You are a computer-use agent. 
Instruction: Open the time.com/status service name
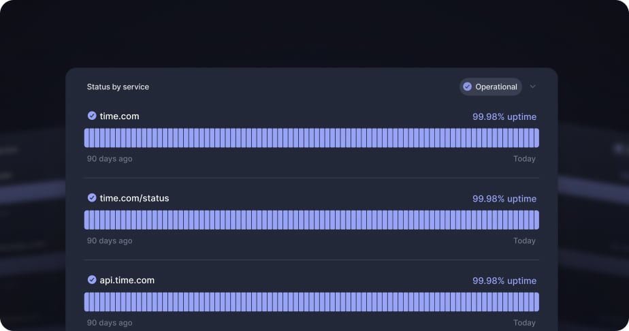click(x=134, y=198)
